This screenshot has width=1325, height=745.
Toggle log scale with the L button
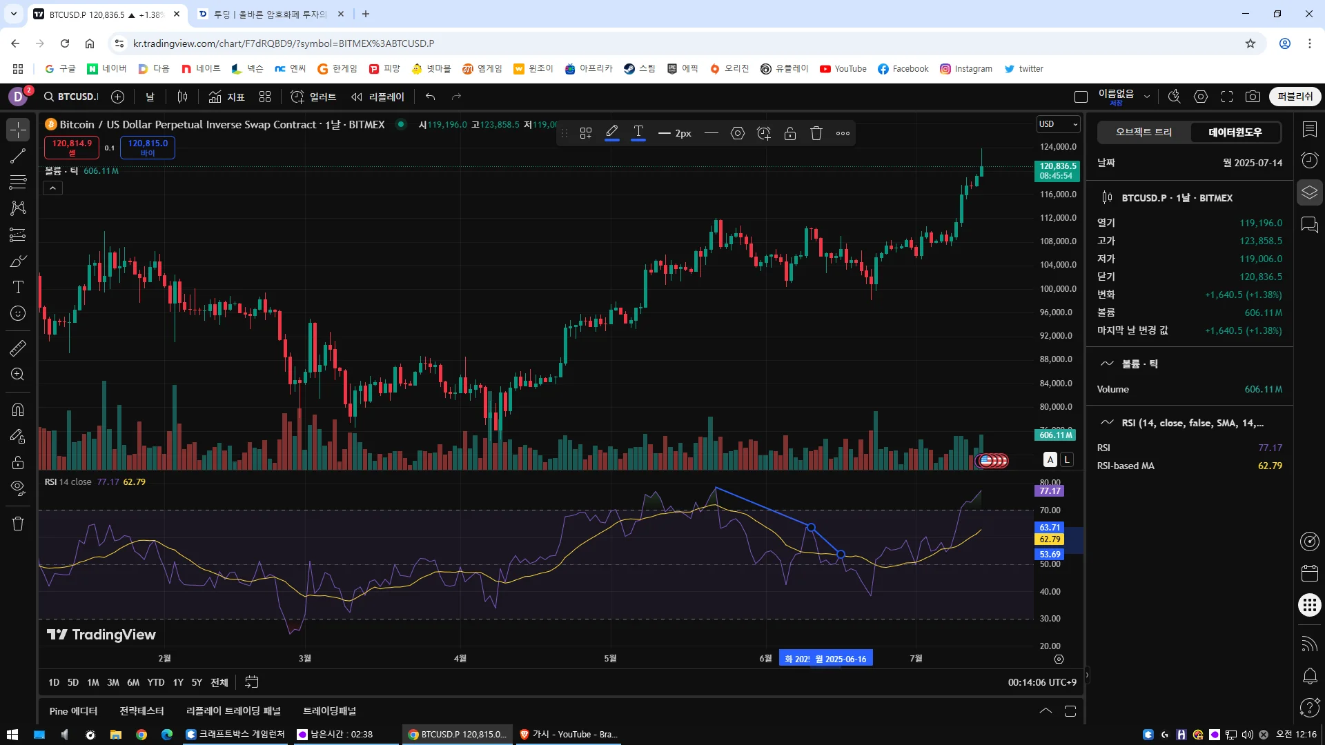[1067, 459]
